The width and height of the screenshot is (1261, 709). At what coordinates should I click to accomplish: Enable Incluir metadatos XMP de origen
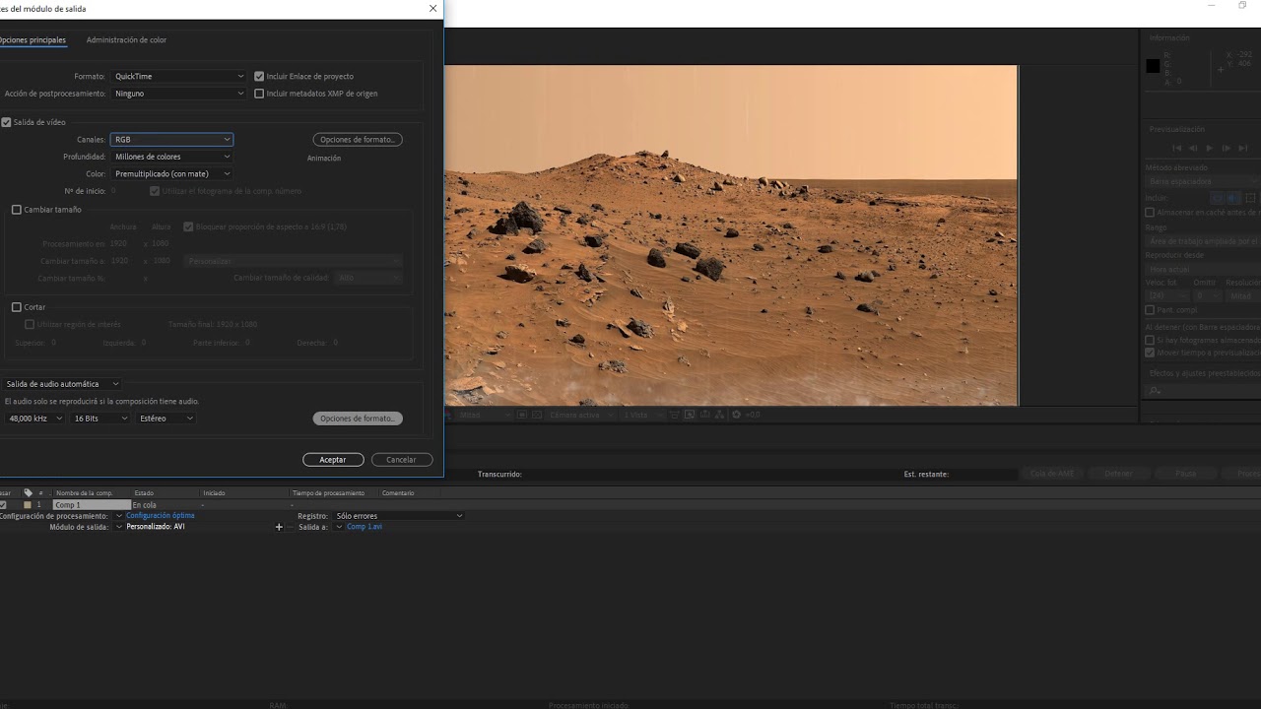(x=259, y=94)
